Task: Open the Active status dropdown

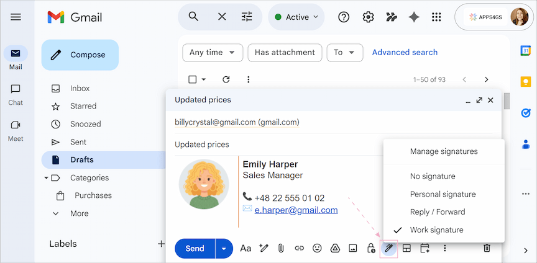Action: pos(296,17)
